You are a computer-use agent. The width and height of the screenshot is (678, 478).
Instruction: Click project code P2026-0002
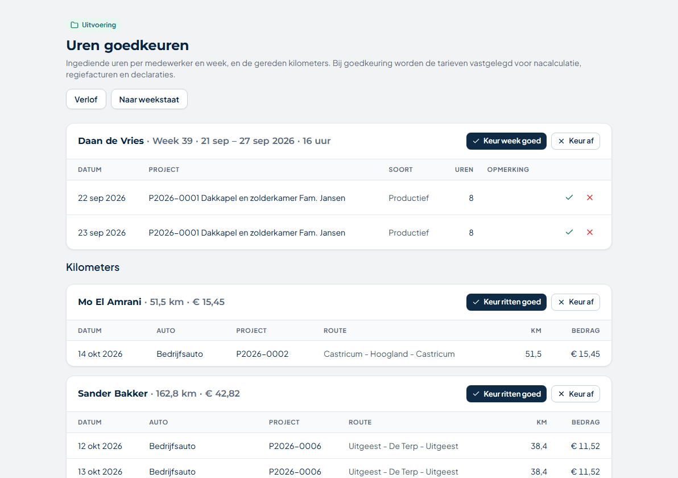(x=262, y=354)
